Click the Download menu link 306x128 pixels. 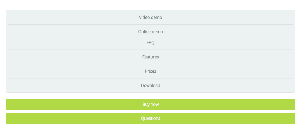[x=150, y=85]
